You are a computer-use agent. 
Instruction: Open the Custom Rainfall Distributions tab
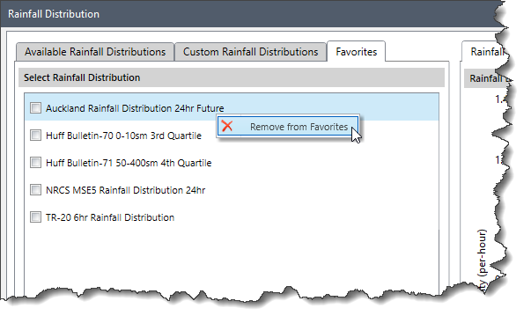[x=251, y=52]
